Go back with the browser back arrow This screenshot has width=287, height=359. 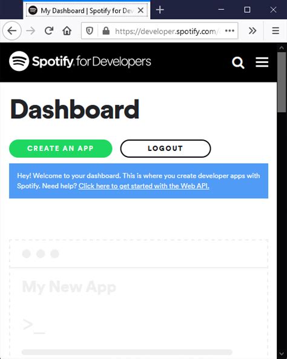click(12, 31)
